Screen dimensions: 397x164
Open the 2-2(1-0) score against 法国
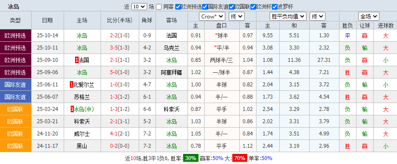[119, 36]
